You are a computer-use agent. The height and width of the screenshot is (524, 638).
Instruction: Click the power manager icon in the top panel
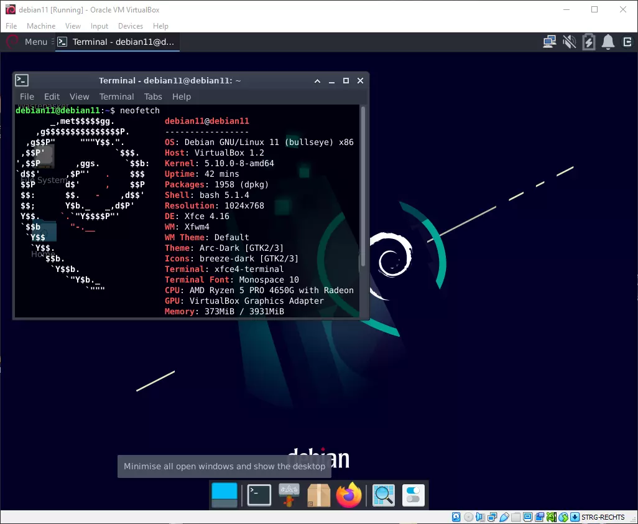588,42
